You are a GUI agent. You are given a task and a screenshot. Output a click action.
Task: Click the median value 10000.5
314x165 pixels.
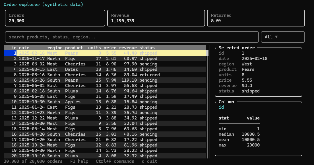coord(251,134)
